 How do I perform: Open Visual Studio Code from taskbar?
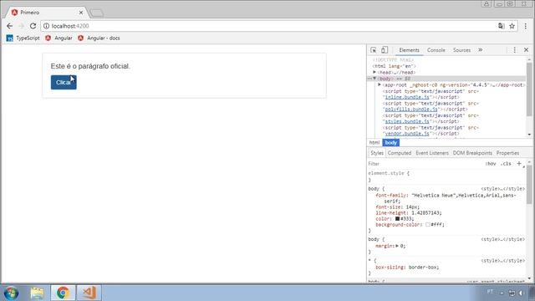89,293
